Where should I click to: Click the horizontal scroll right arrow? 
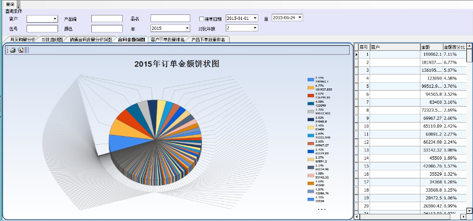pos(464,217)
